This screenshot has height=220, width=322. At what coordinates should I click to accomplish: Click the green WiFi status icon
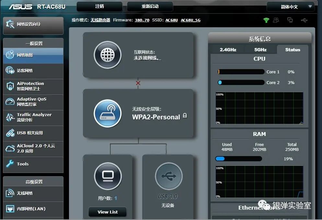(x=266, y=20)
